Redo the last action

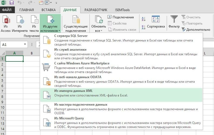(30, 2)
